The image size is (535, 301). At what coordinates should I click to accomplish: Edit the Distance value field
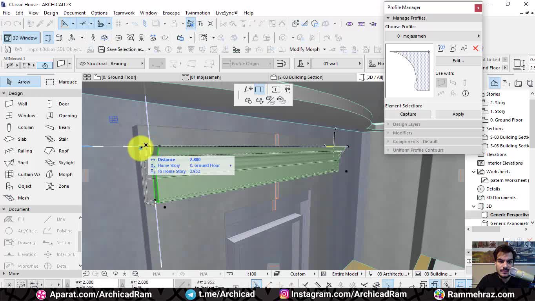coord(195,160)
